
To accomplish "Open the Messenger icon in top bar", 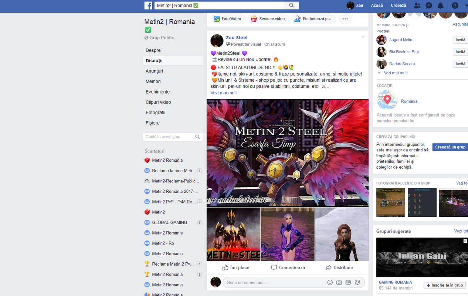I will point(429,6).
